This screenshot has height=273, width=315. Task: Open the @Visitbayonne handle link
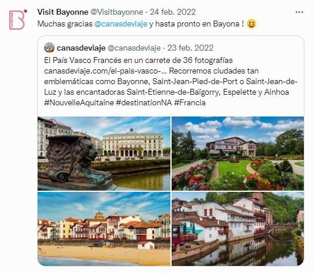pos(117,12)
